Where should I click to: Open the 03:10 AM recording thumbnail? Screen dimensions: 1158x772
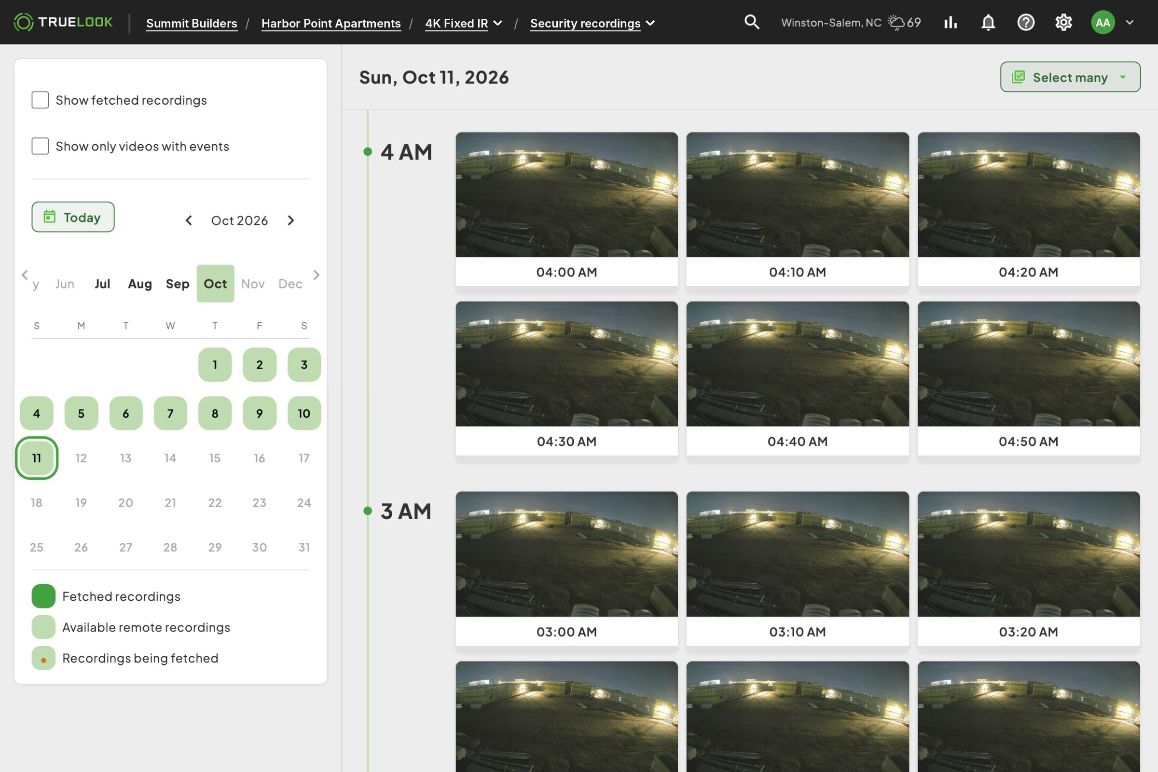[x=798, y=554]
